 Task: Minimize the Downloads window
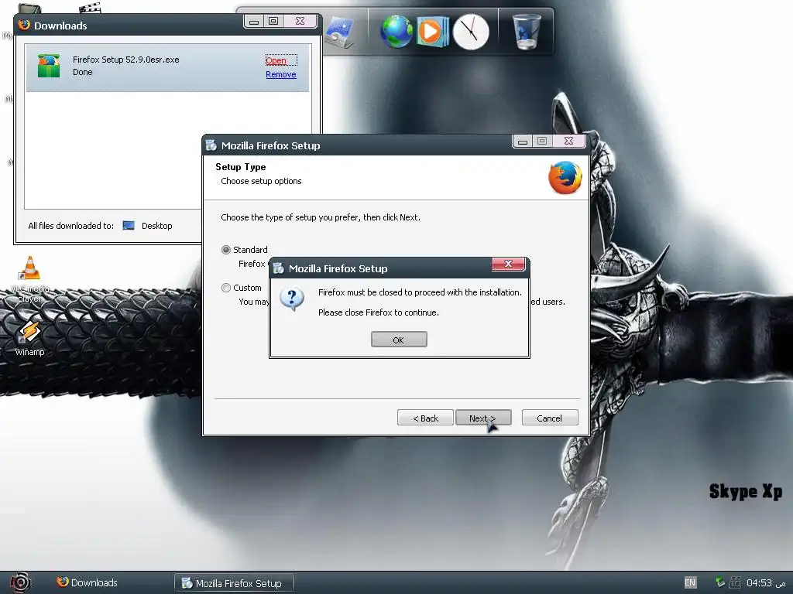click(x=254, y=21)
